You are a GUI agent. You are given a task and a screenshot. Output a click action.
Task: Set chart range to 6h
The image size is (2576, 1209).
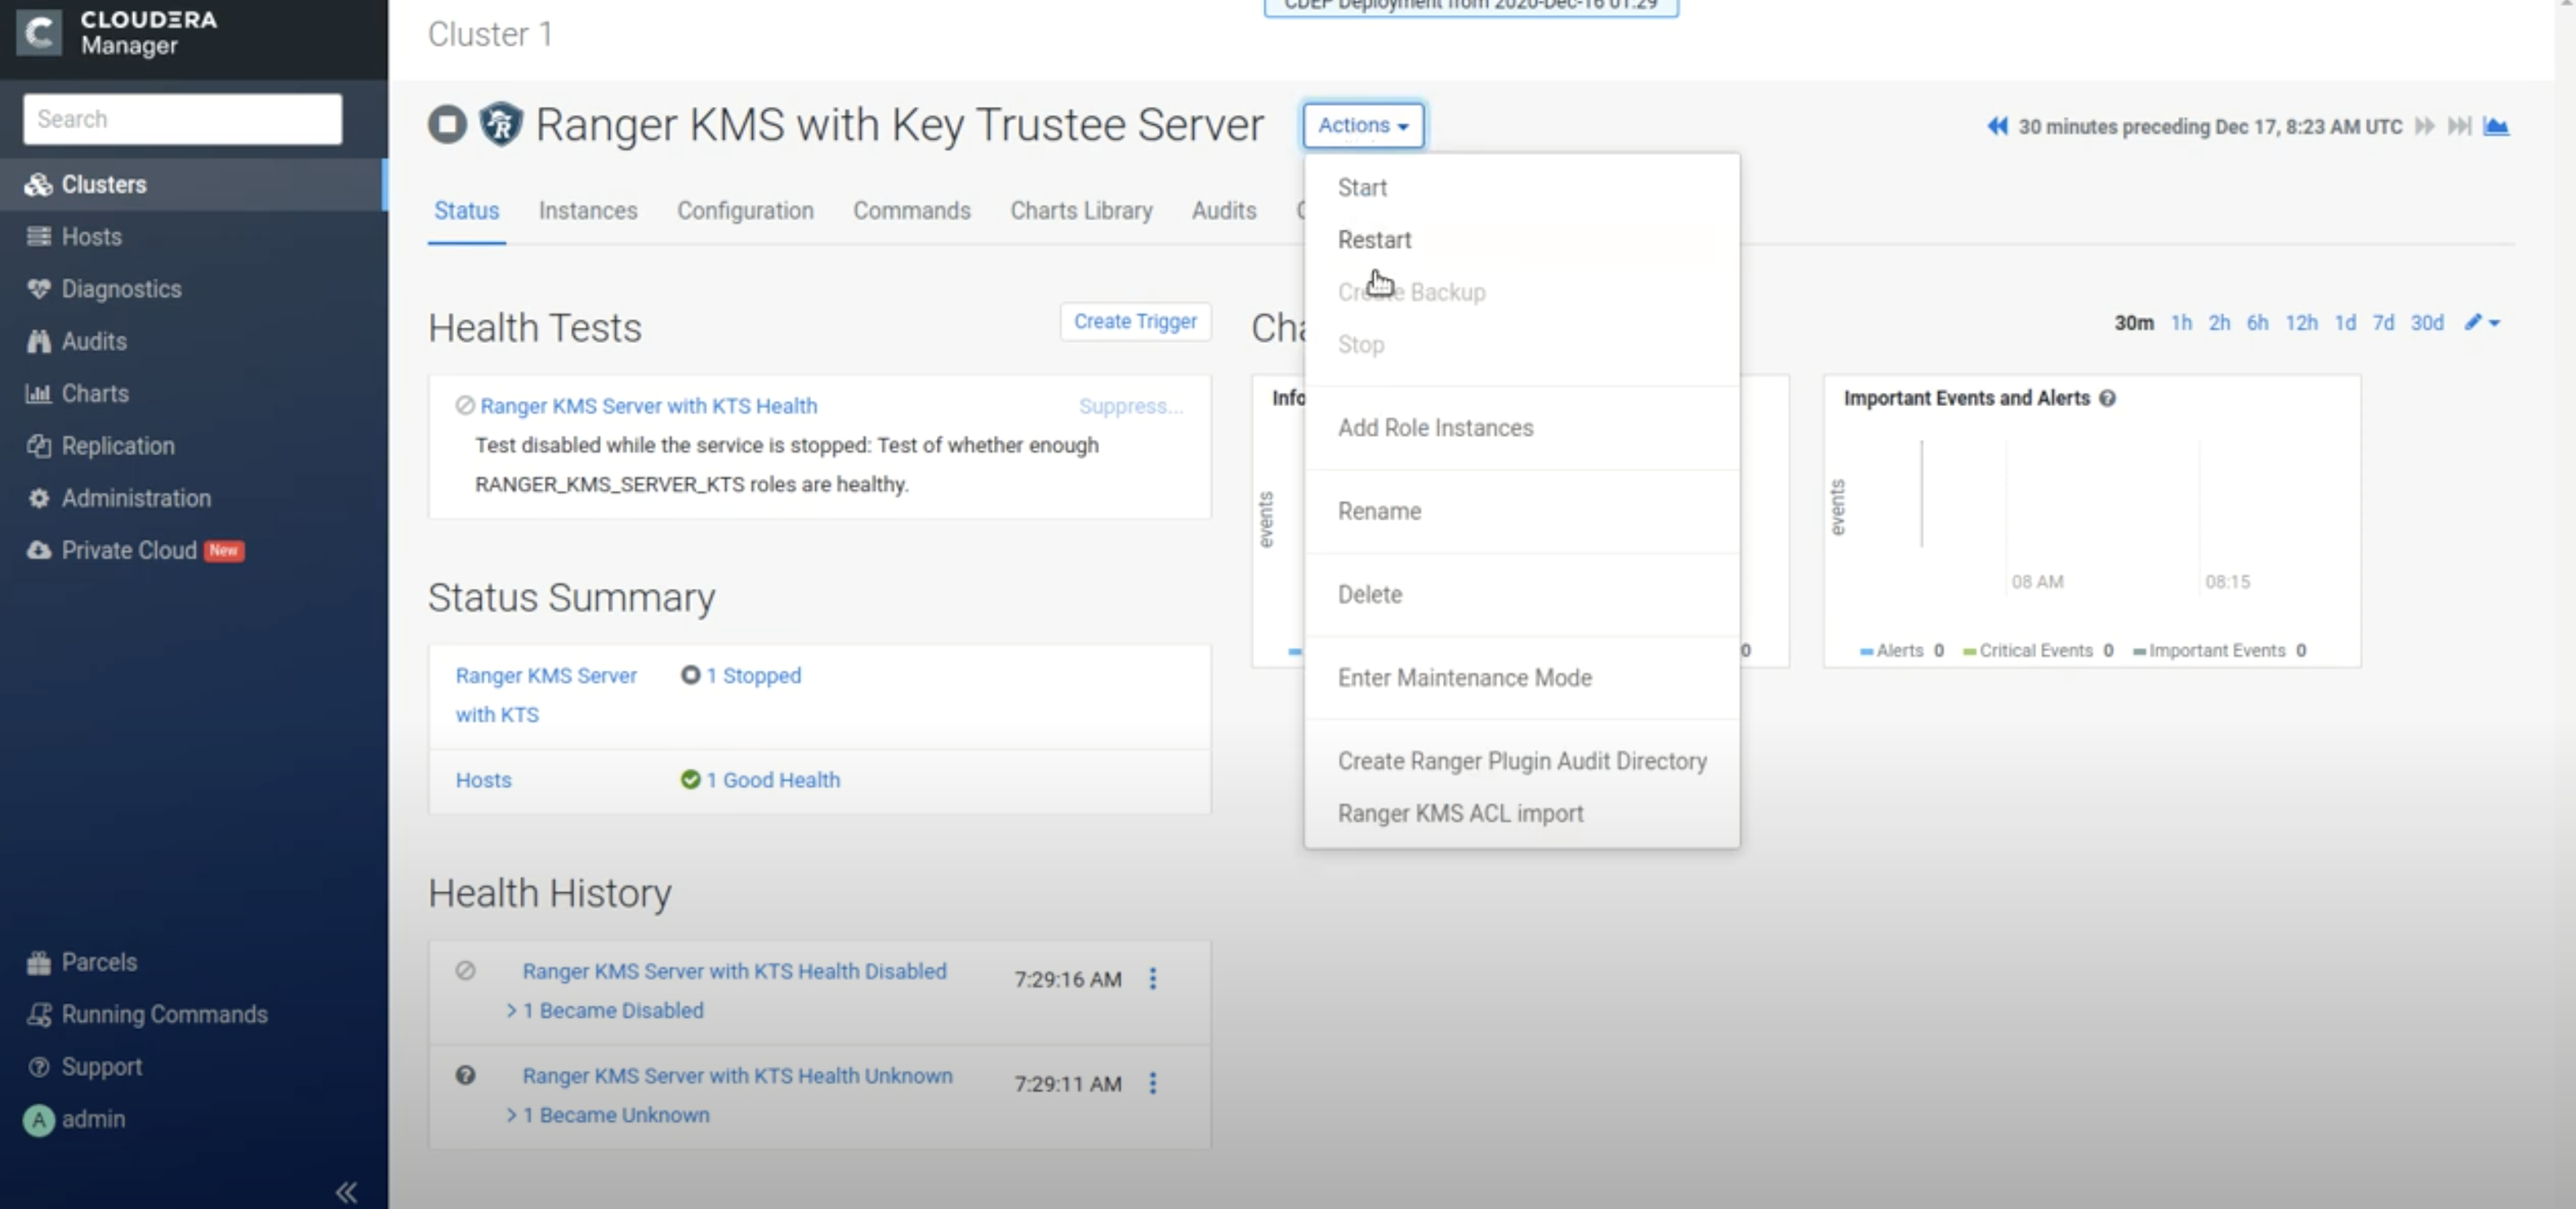[x=2257, y=322]
